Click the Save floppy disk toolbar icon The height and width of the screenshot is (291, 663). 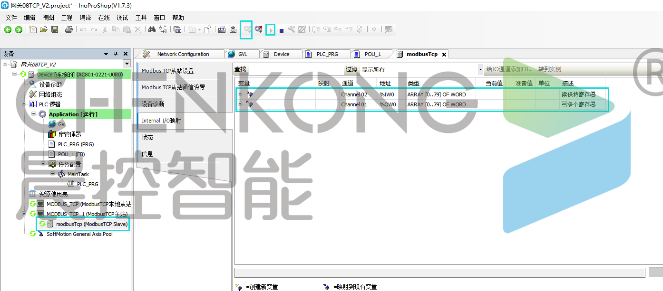pyautogui.click(x=55, y=29)
